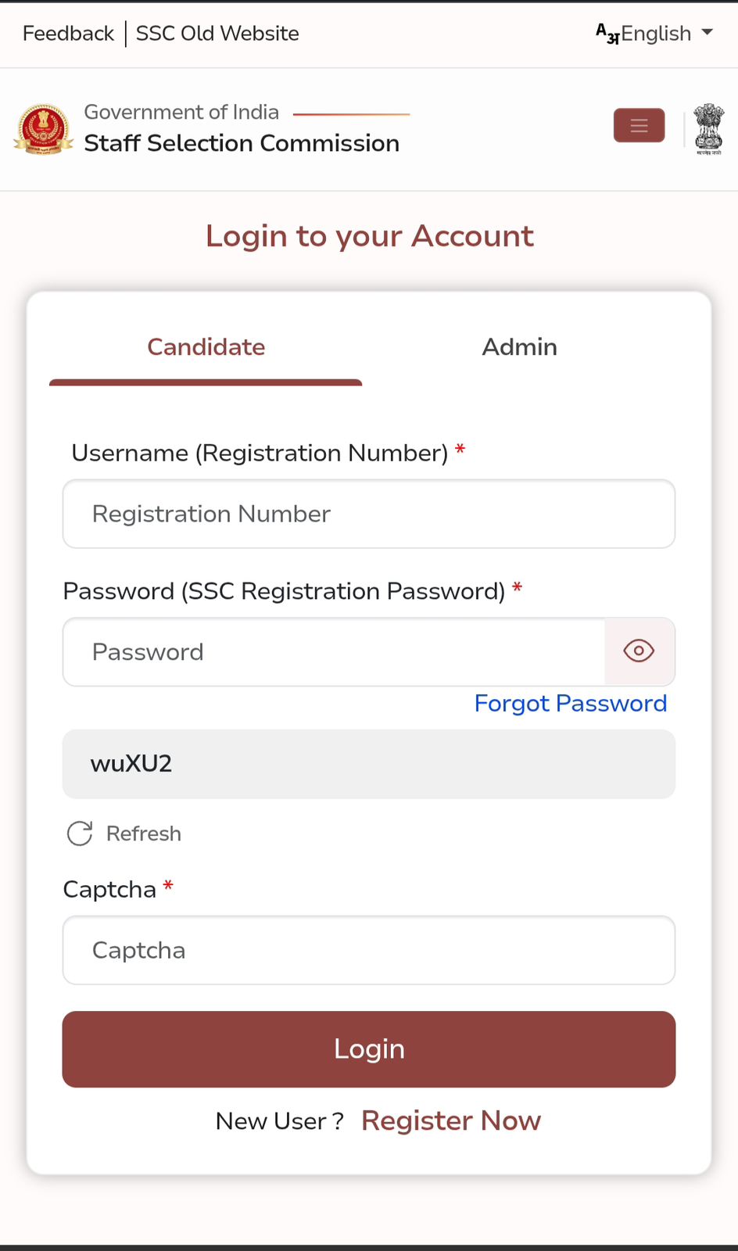Expand the English language dropdown arrow
The height and width of the screenshot is (1251, 738).
coord(708,33)
